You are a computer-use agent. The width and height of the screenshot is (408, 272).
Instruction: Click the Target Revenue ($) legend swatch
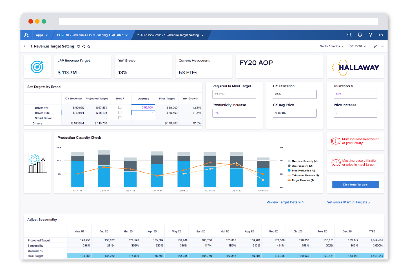(x=290, y=180)
